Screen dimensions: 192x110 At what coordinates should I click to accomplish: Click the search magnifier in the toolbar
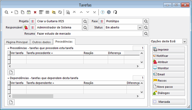[6, 12]
